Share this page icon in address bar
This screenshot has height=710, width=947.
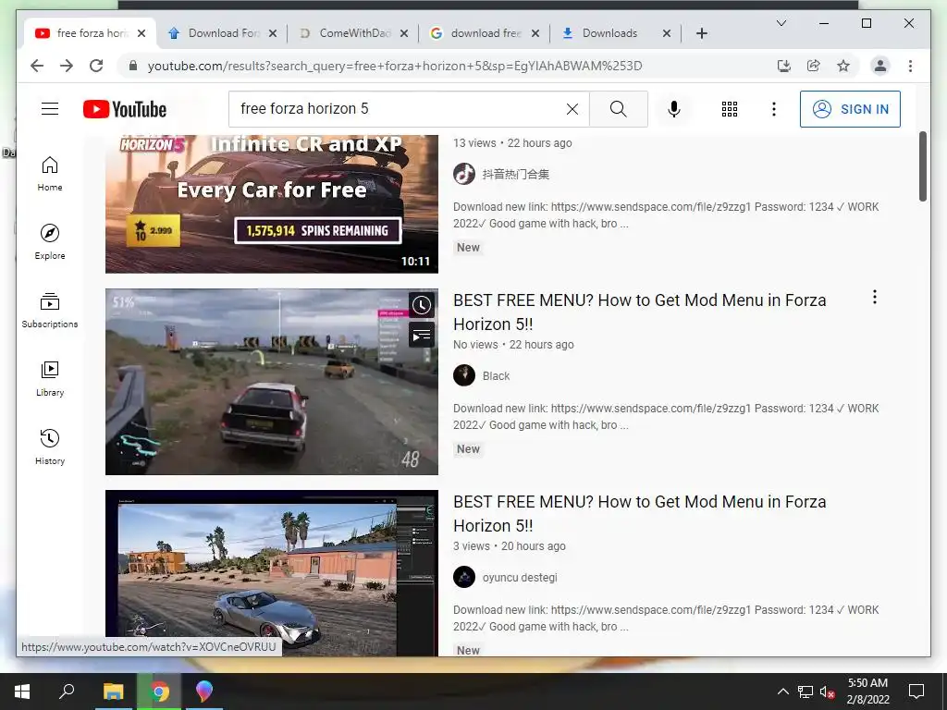point(814,66)
